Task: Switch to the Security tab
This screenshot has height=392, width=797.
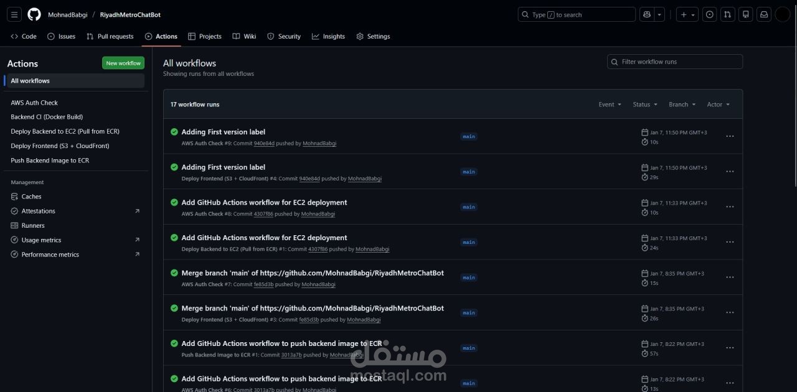Action: (284, 37)
